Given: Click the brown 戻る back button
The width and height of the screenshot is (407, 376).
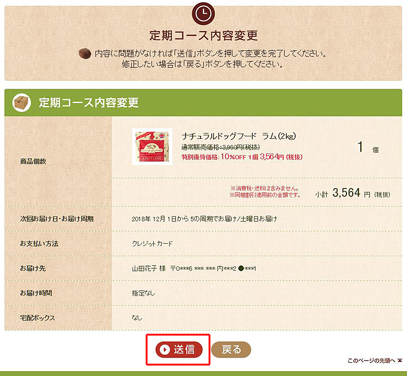Looking at the screenshot, I should (x=231, y=350).
